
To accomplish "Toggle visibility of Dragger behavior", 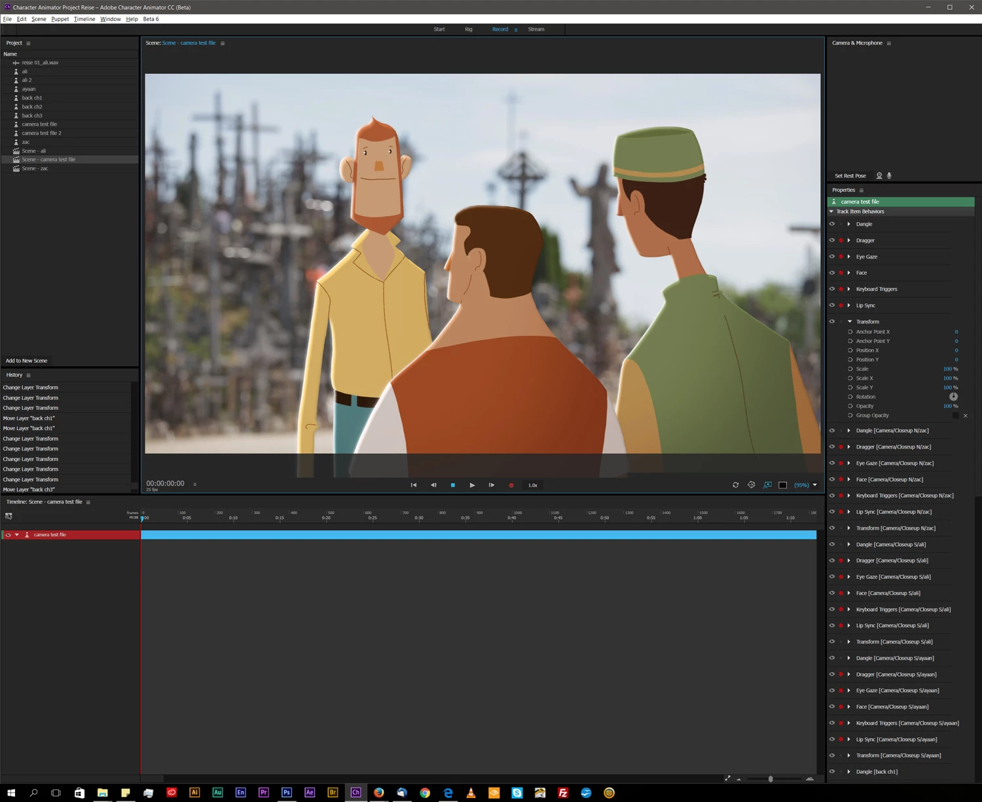I will point(832,240).
